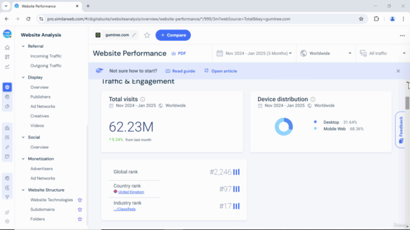
Task: Open the Classifieds industry link
Action: [124, 209]
